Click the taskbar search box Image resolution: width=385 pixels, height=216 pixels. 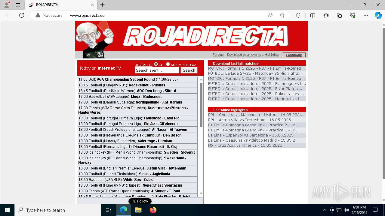[58, 210]
